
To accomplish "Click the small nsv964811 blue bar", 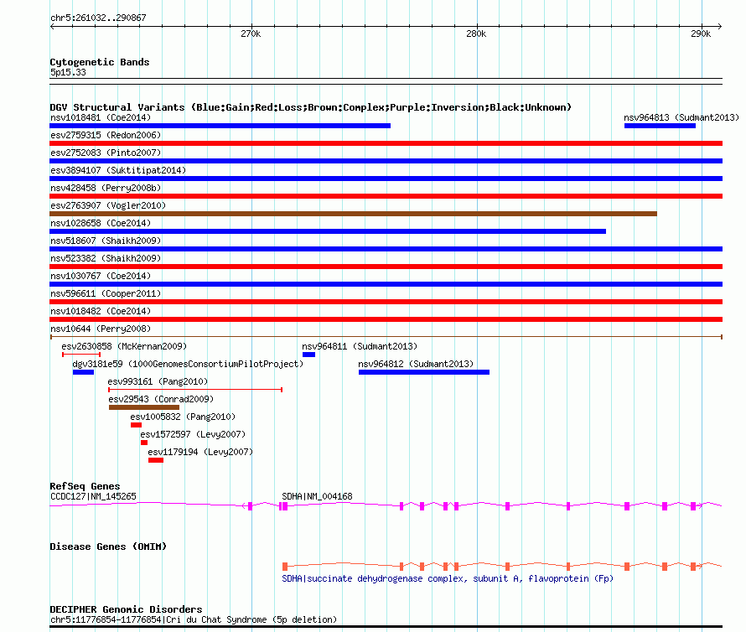I will point(308,355).
